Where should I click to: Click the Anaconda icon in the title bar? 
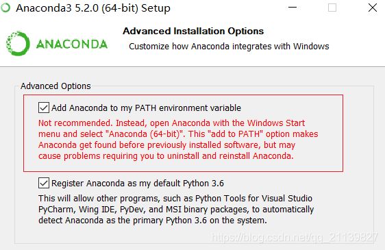pyautogui.click(x=5, y=8)
